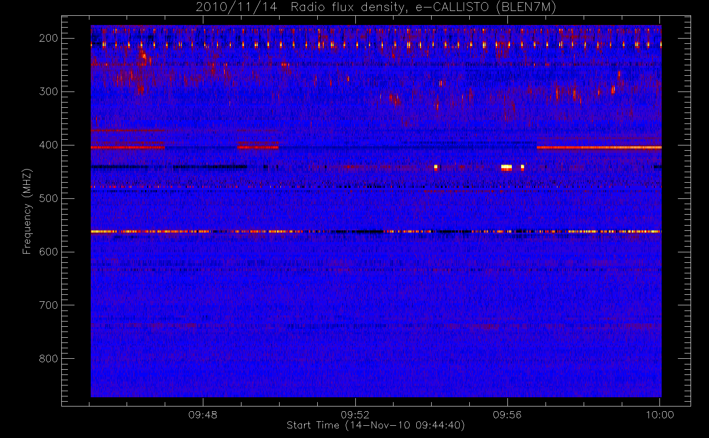Click the yellow-red interference line near 560 MHz
Image resolution: width=709 pixels, height=438 pixels.
click(x=376, y=231)
